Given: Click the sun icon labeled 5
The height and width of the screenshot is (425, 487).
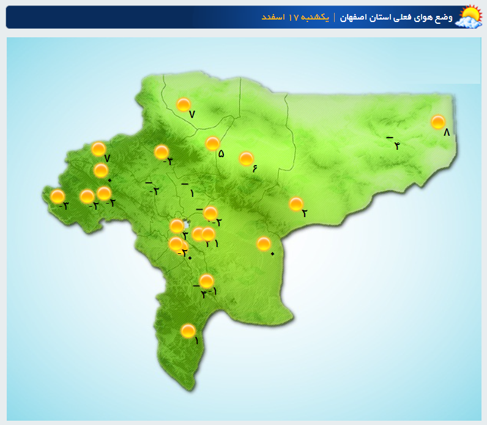Looking at the screenshot, I should 212,143.
